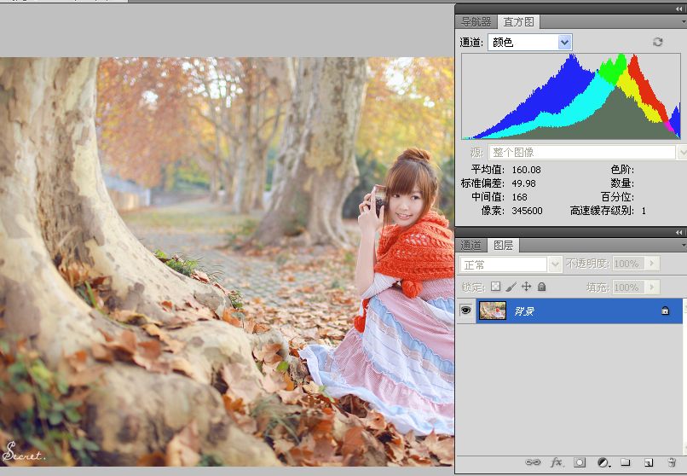Switch to the 导航器 tab
Image resolution: width=687 pixels, height=476 pixels.
(476, 22)
